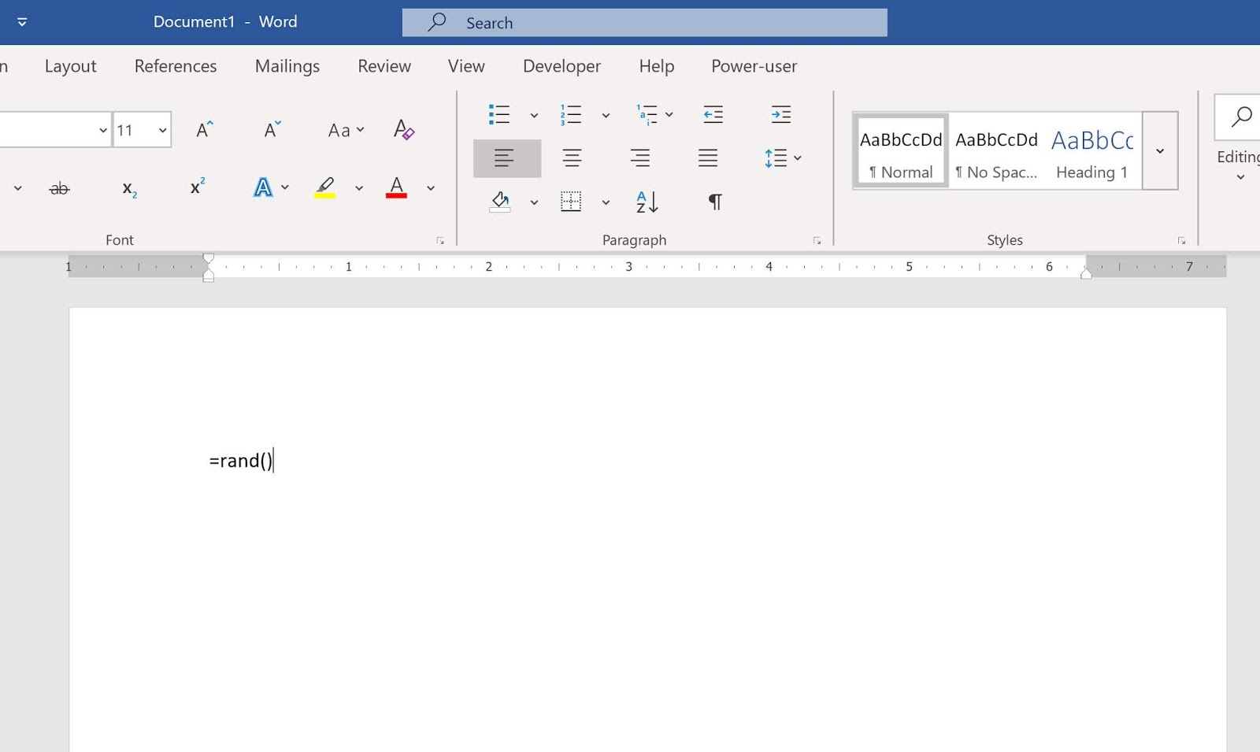Switch to the Mailings ribbon tab
The height and width of the screenshot is (752, 1260).
coord(287,66)
